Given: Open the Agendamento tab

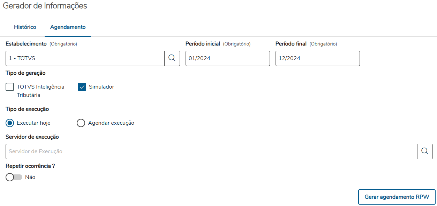Looking at the screenshot, I should tap(68, 27).
